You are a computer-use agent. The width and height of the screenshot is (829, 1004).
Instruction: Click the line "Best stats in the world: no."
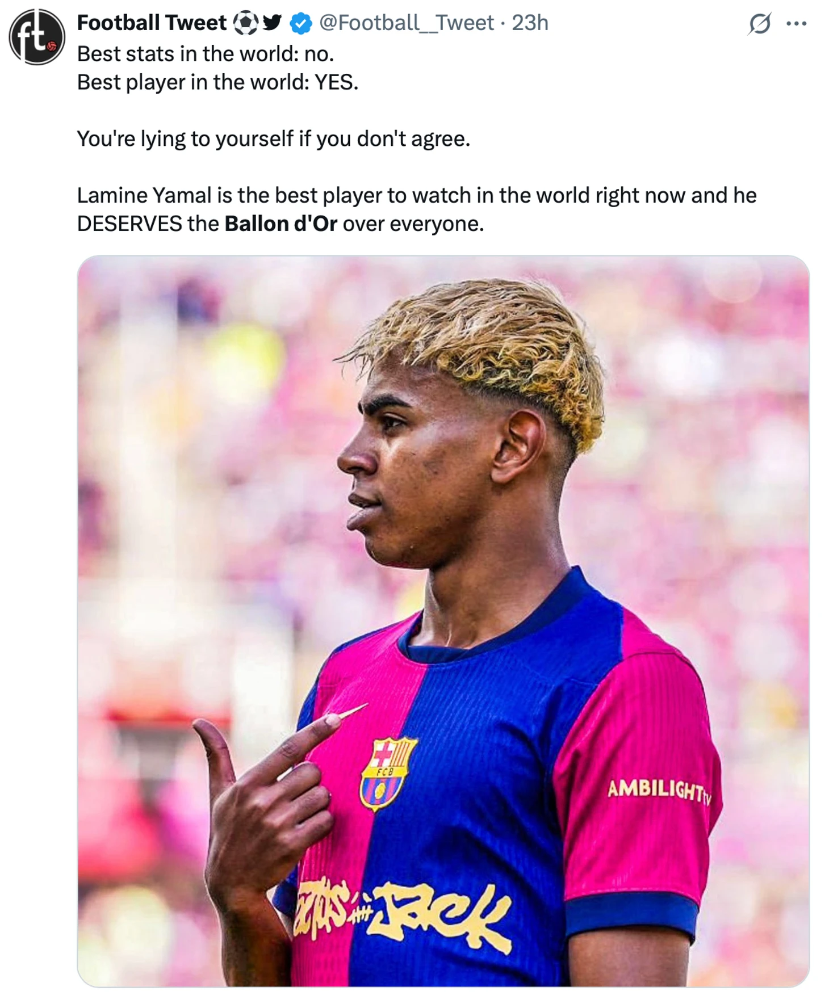click(x=206, y=54)
